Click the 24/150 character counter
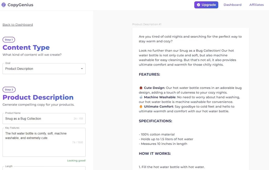Screen dimensions: 269x170 78,118
